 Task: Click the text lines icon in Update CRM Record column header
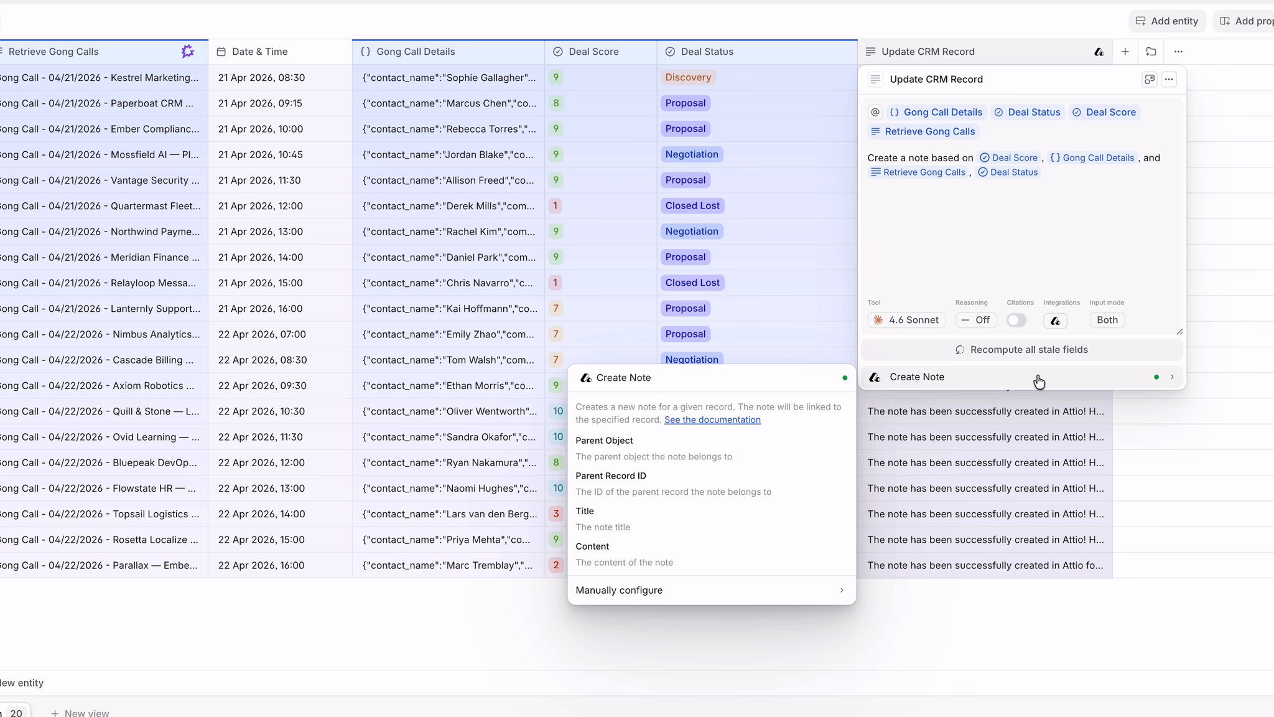tap(870, 52)
